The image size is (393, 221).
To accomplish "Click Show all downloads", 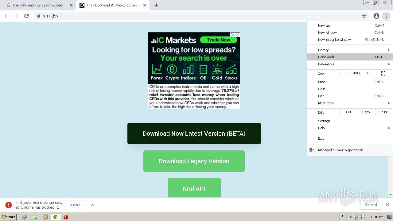I will point(371,205).
